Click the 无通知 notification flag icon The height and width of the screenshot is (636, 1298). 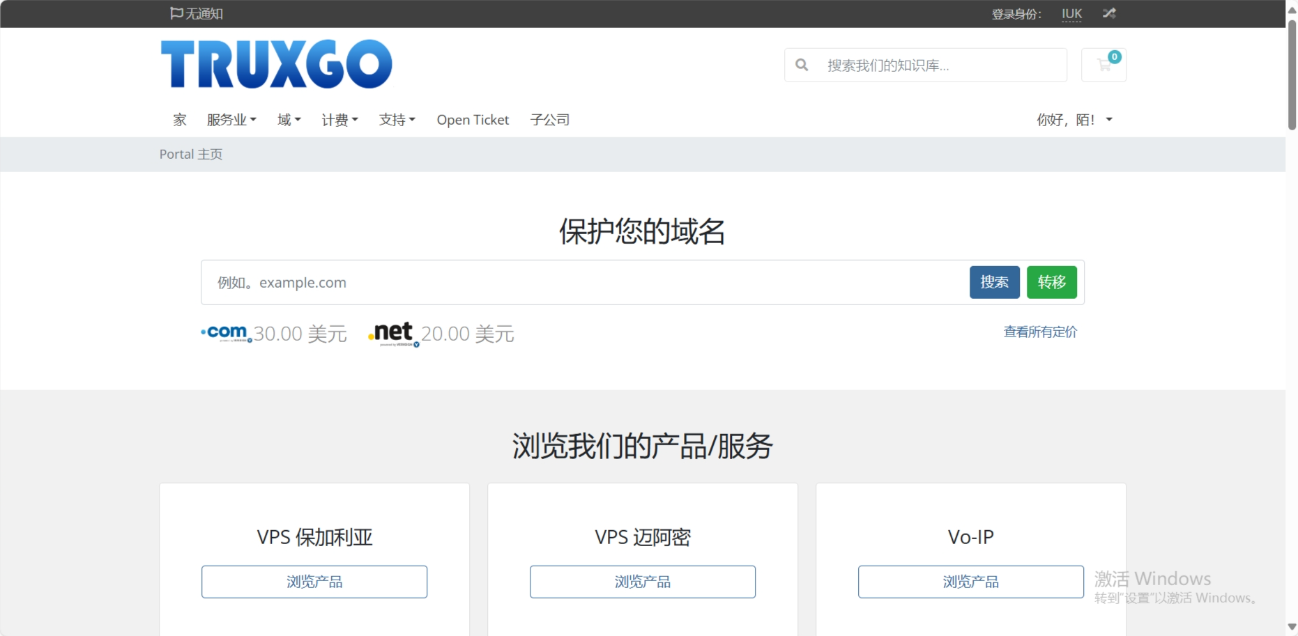pyautogui.click(x=175, y=13)
